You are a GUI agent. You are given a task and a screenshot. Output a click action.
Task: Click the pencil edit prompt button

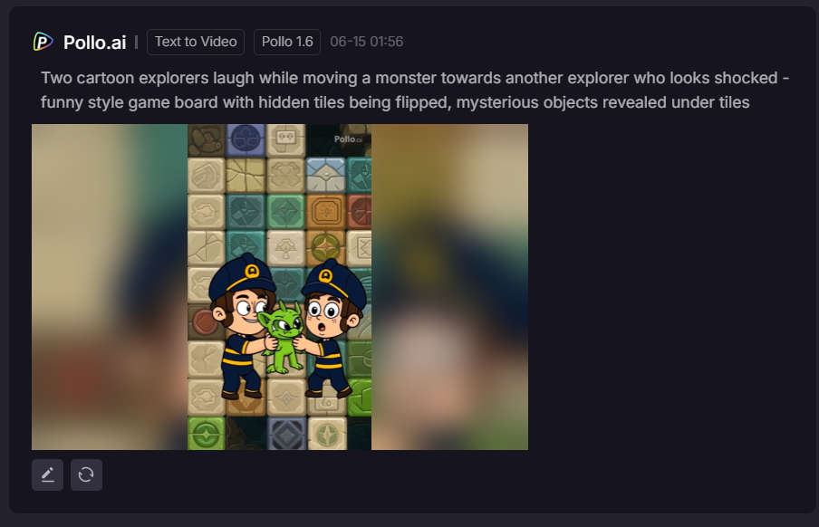tap(47, 474)
